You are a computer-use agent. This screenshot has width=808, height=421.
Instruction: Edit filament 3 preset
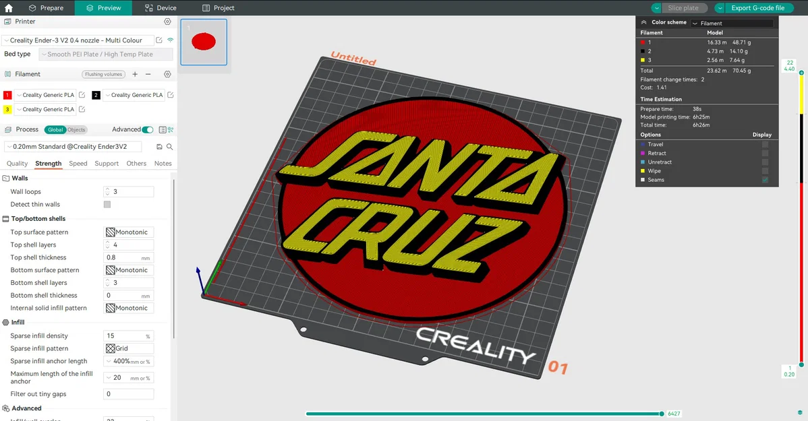82,109
